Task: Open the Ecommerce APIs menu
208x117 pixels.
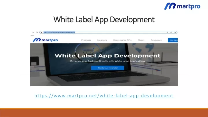Action: tap(122, 40)
